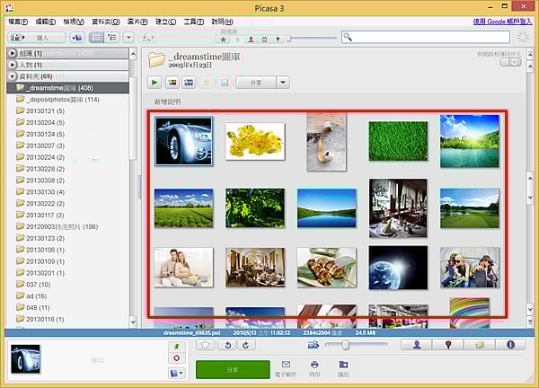Screen dimensions: 539x388
Task: Star the selected photo in bottom toolbar
Action: [x=205, y=344]
